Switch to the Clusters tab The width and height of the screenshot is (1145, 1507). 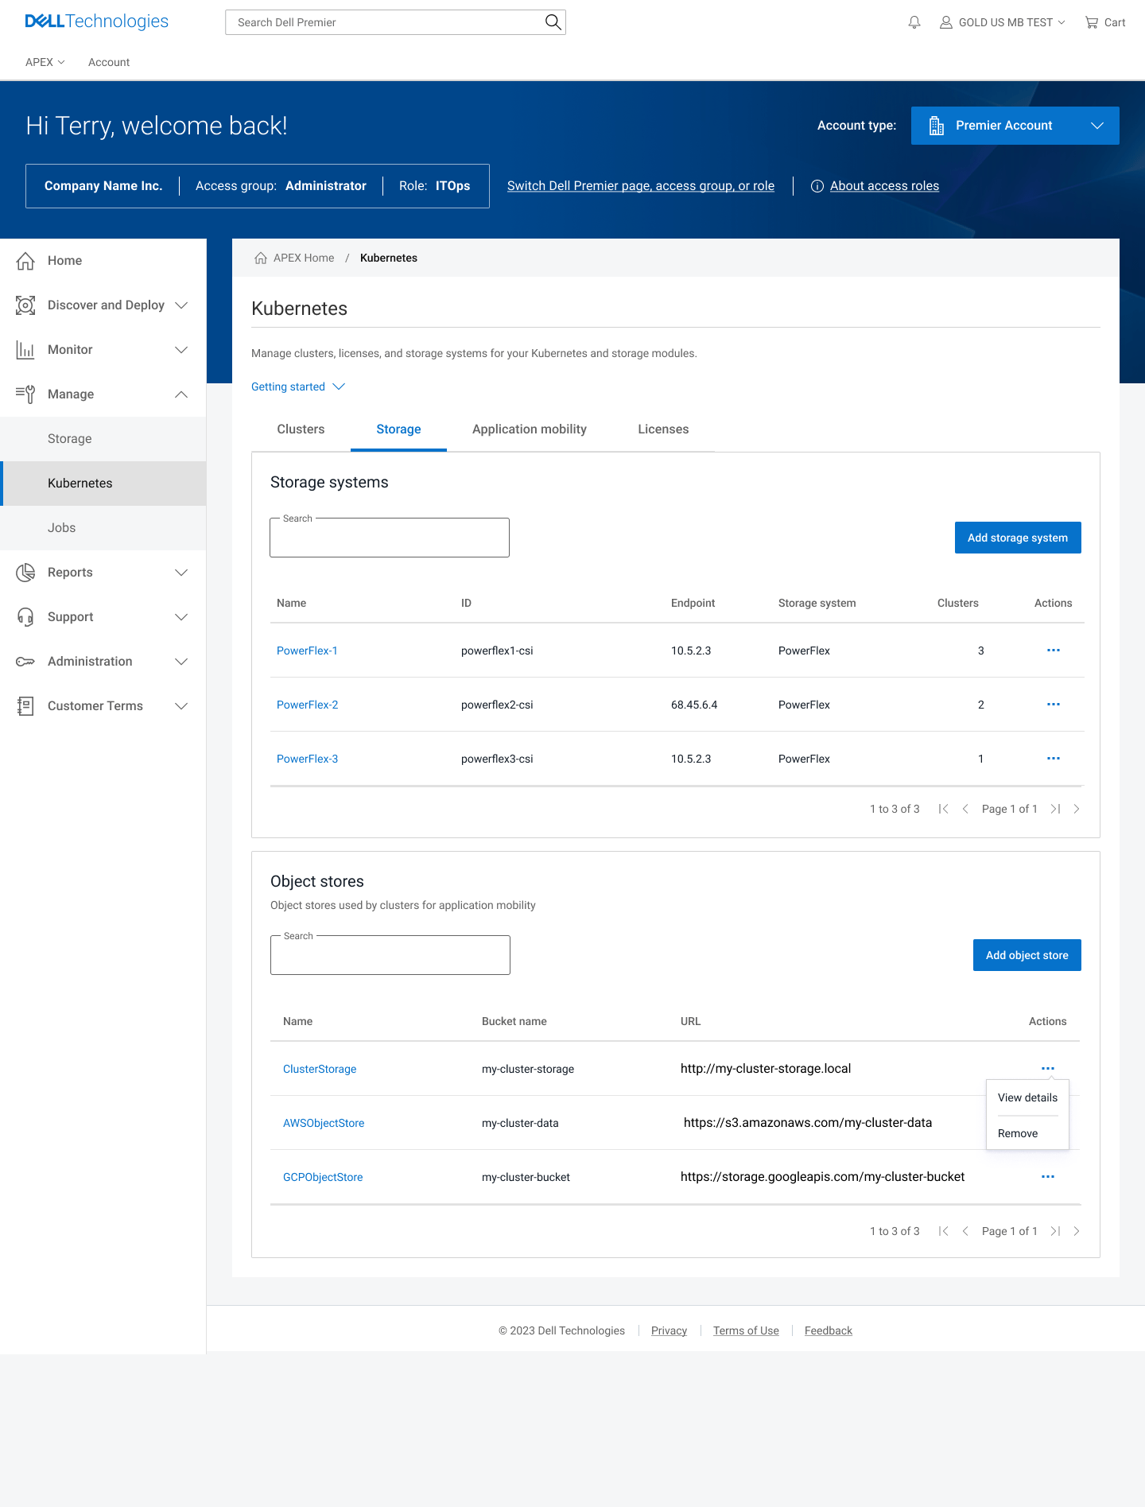pyautogui.click(x=301, y=429)
